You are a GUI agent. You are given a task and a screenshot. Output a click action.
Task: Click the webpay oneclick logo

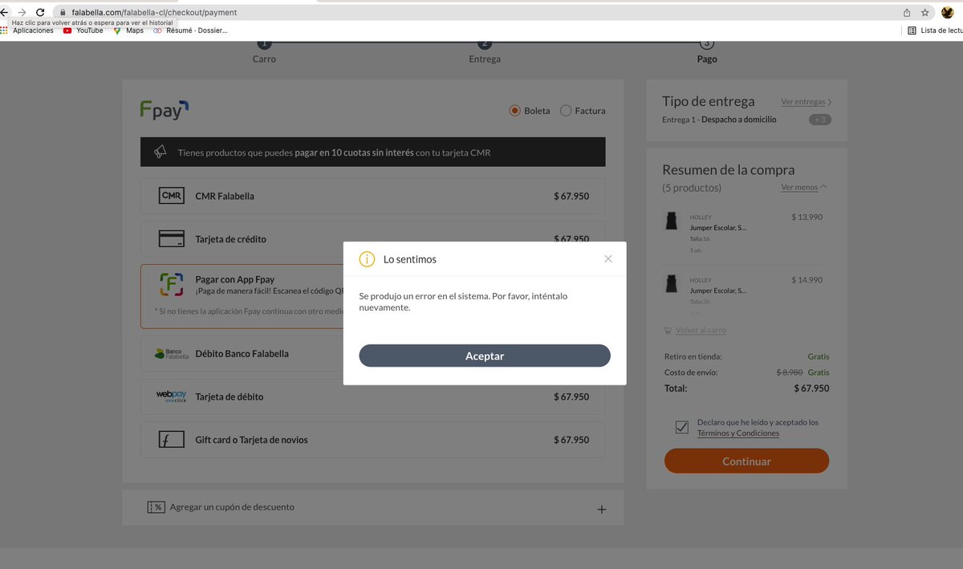click(x=171, y=396)
